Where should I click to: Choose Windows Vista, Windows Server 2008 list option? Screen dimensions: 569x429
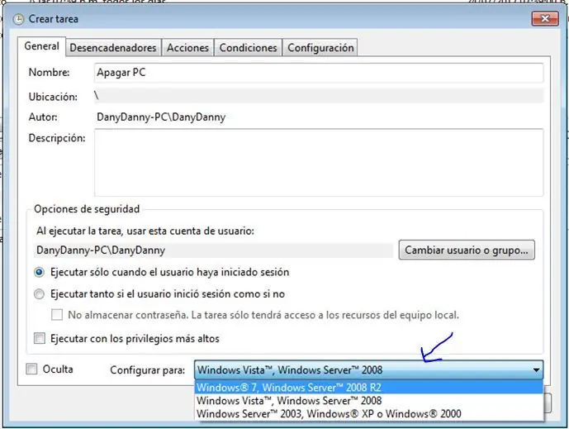(x=368, y=401)
